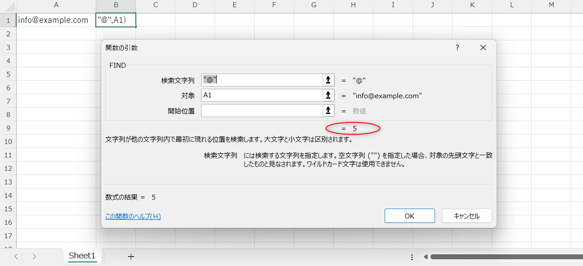The height and width of the screenshot is (266, 583).
Task: Click collapse dialog icon for 対象 field
Action: (328, 95)
